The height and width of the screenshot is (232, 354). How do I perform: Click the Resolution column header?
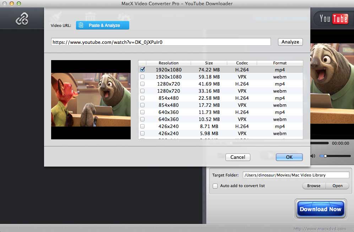tap(168, 63)
